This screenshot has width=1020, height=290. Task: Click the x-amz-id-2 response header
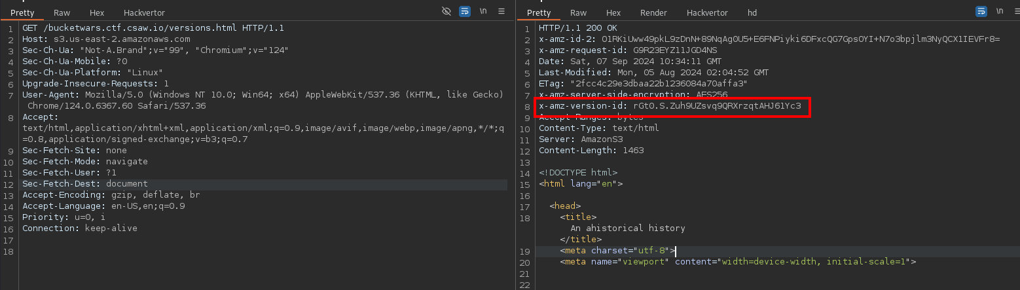[769, 39]
